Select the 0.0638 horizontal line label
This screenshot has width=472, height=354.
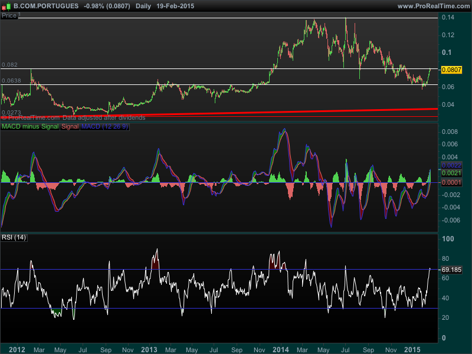11,80
